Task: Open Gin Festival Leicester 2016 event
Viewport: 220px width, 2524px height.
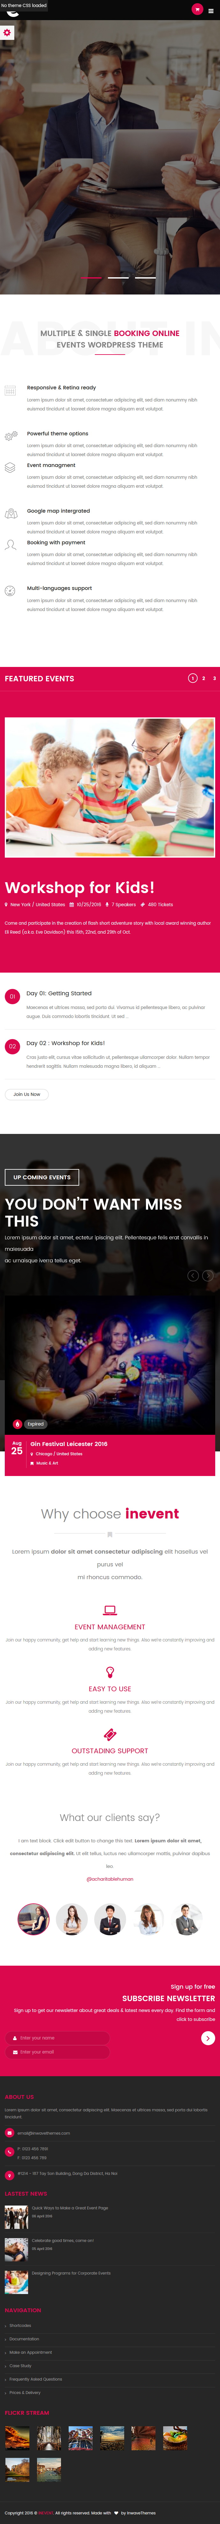Action: tap(68, 1443)
